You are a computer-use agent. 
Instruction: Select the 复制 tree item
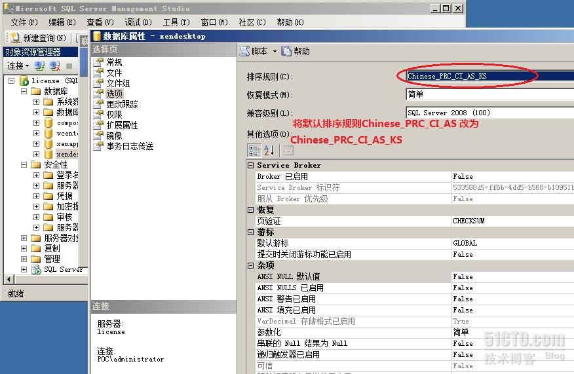pyautogui.click(x=52, y=248)
